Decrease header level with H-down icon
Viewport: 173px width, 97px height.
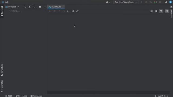(68, 11)
